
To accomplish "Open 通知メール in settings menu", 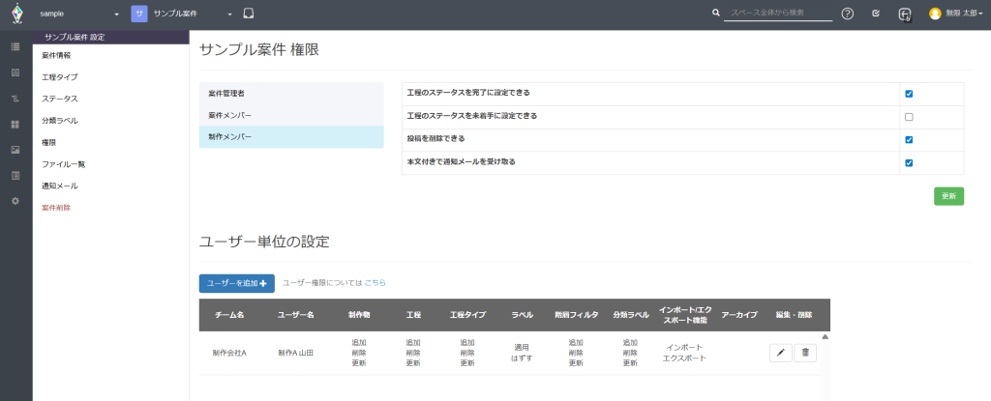I will pos(59,186).
